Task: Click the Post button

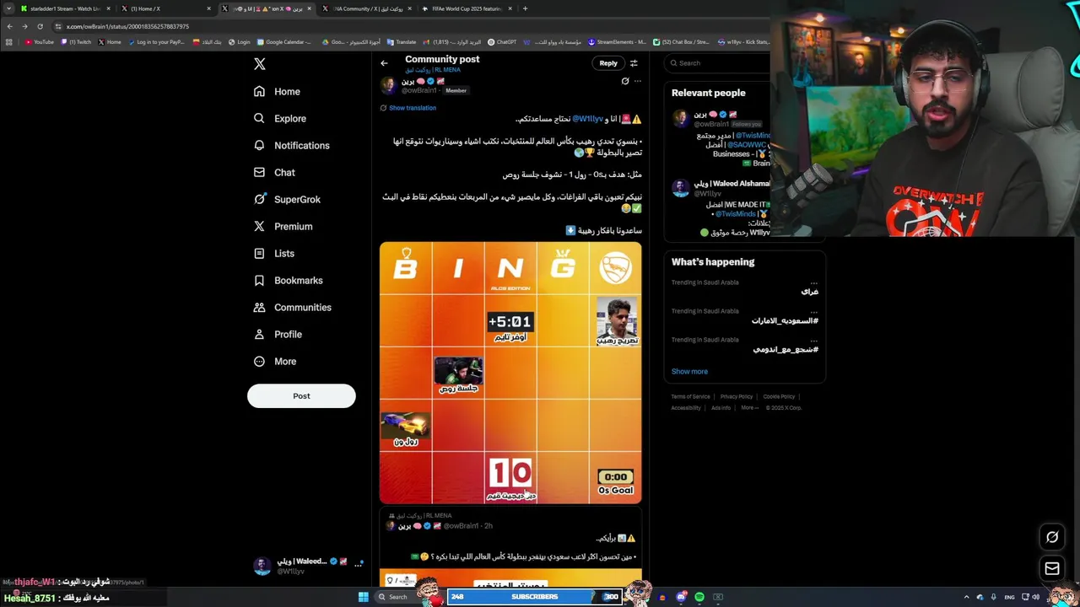Action: [301, 395]
